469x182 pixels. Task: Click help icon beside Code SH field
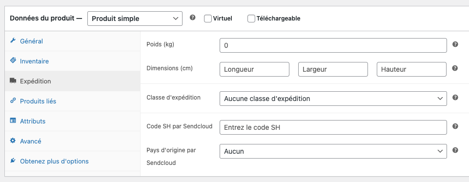(x=455, y=126)
